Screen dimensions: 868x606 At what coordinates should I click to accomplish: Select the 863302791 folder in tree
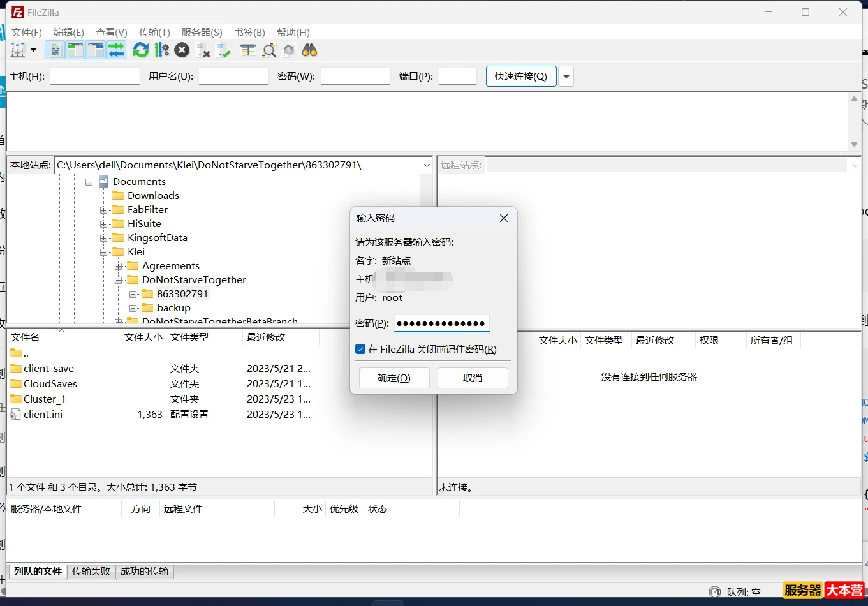(182, 294)
